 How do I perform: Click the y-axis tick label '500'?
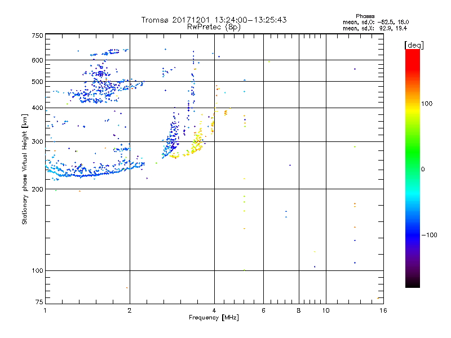click(x=37, y=82)
